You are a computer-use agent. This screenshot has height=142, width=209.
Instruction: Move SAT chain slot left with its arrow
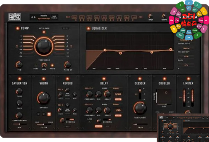(80, 20)
